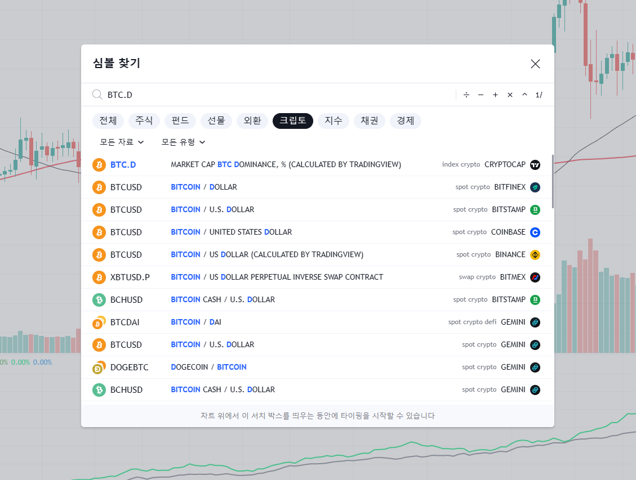The image size is (636, 480).
Task: Select the 외환 category tab
Action: [x=252, y=121]
